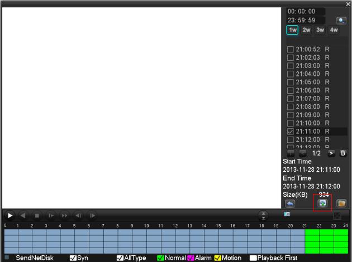Screen dimensions: 352x262
Task: Close the playback window
Action: pos(348,4)
